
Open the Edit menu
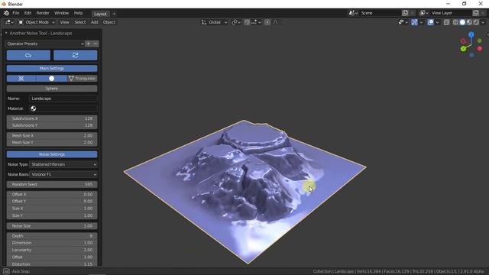coord(28,13)
